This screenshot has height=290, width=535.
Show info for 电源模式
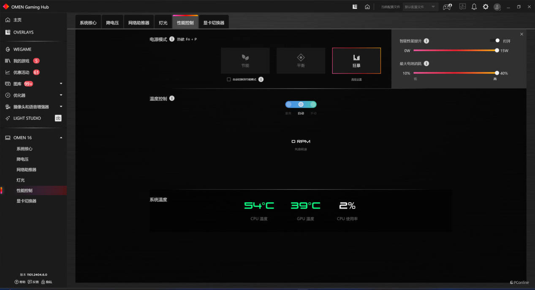click(x=172, y=39)
